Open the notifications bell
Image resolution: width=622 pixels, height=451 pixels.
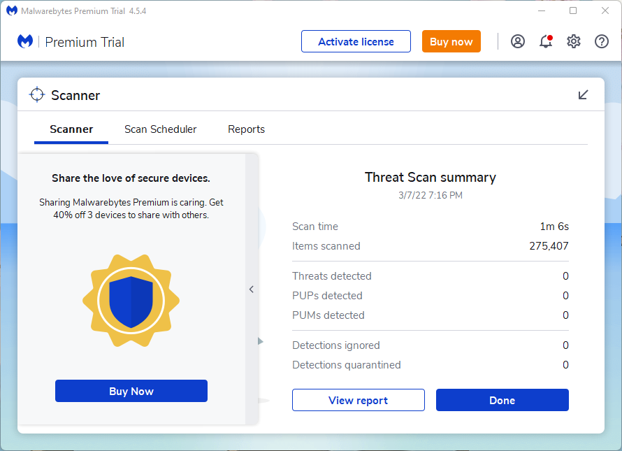[546, 41]
